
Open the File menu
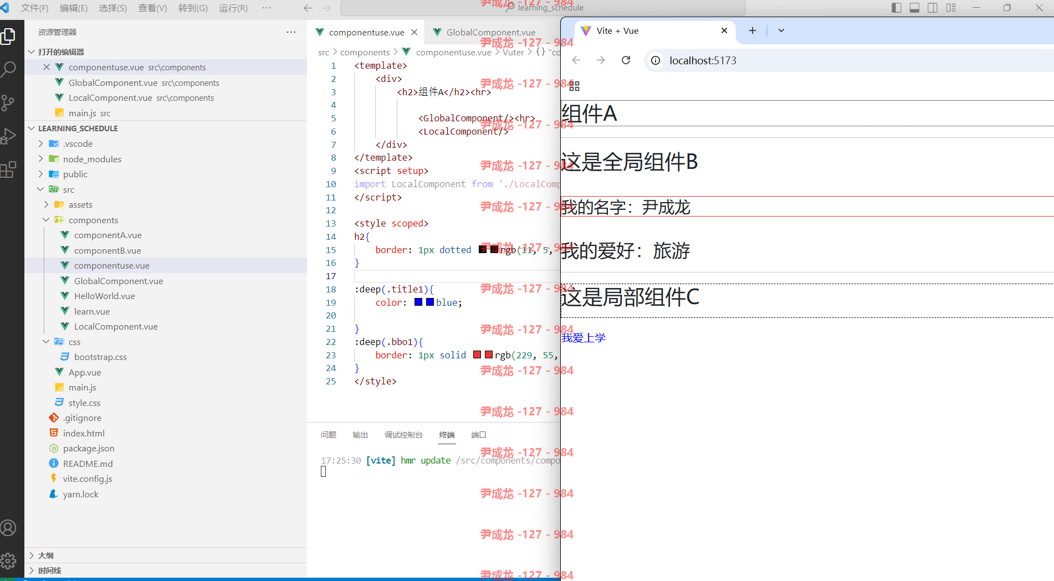point(34,8)
